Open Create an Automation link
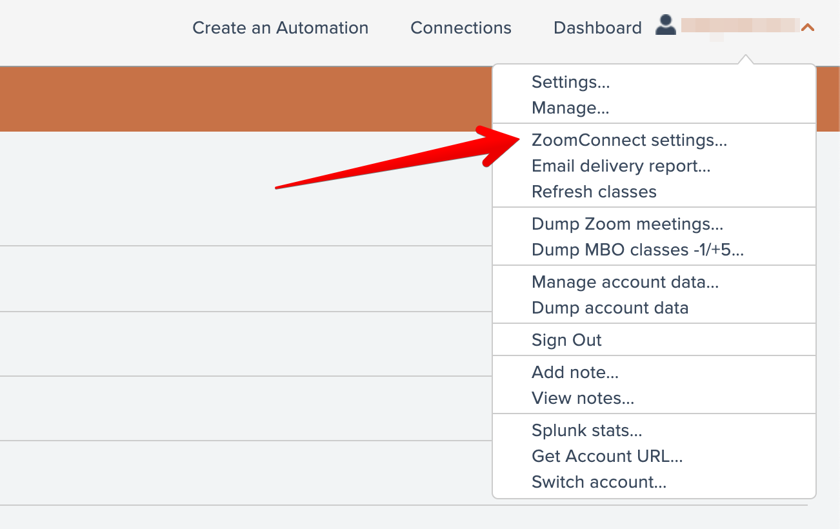Image resolution: width=840 pixels, height=529 pixels. pyautogui.click(x=280, y=28)
